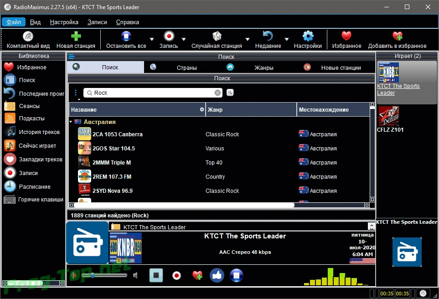Open the Настройка menu
The width and height of the screenshot is (439, 299).
pyautogui.click(x=64, y=22)
